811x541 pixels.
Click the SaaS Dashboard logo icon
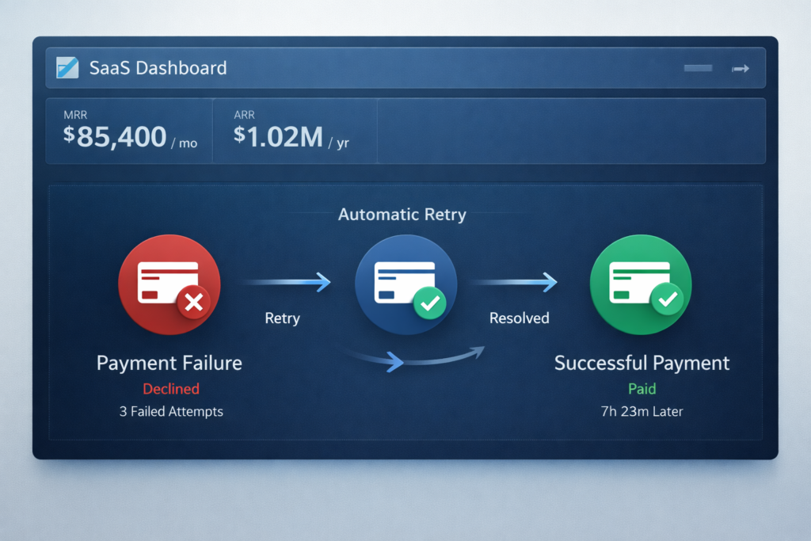[68, 68]
